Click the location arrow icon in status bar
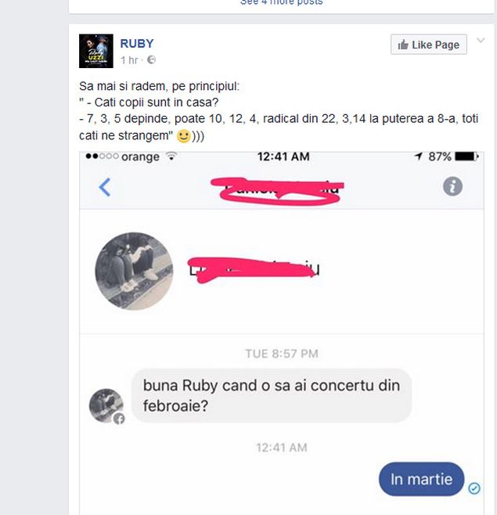 pos(419,157)
